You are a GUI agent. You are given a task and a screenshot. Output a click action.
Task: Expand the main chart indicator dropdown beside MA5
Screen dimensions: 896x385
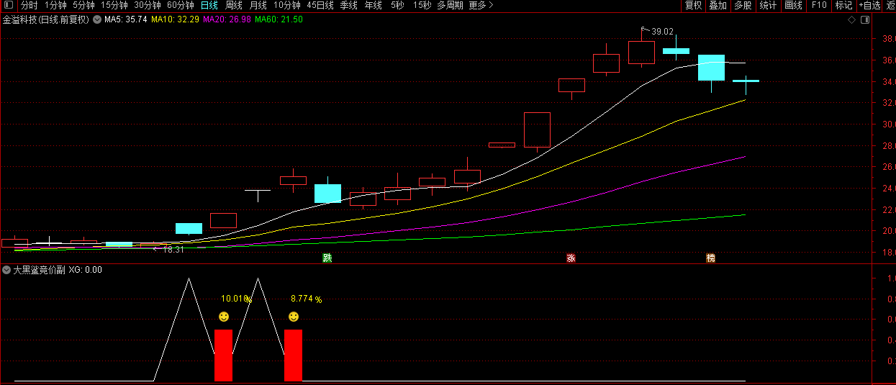(97, 19)
